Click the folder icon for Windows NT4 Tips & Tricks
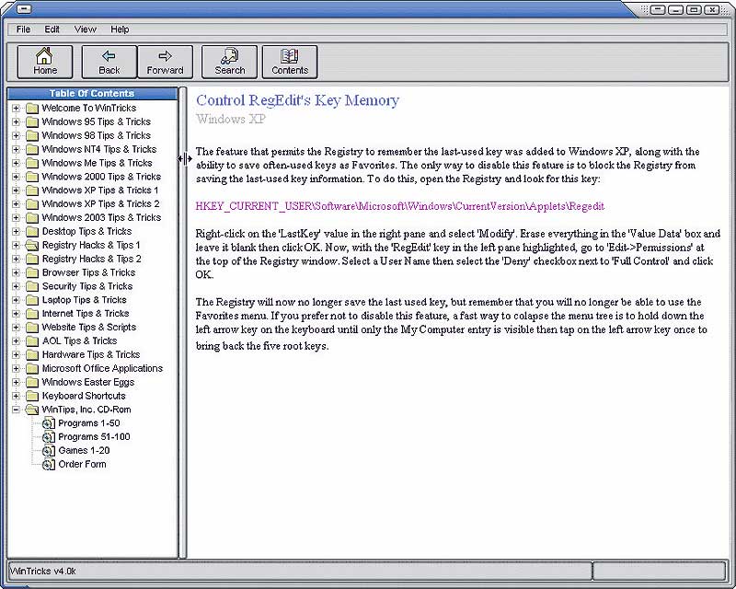The image size is (736, 589). coord(32,149)
